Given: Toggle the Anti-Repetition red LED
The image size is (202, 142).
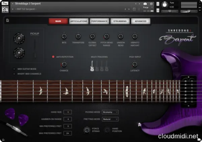Looking at the screenshot, I should point(53,57).
